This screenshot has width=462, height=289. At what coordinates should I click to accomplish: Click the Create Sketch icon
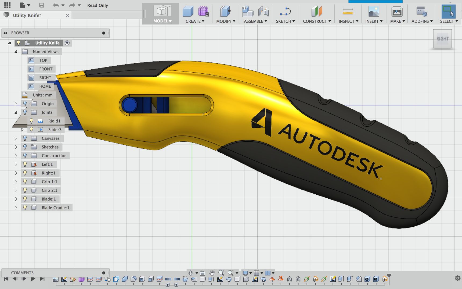click(x=285, y=12)
